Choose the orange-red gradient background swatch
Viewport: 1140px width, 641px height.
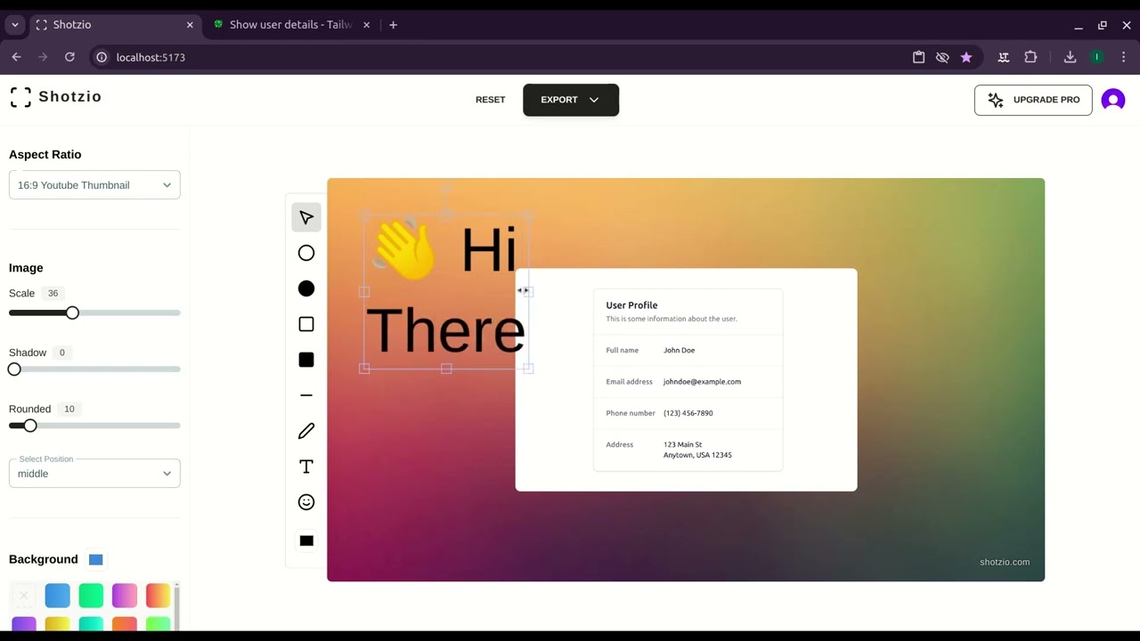(158, 595)
